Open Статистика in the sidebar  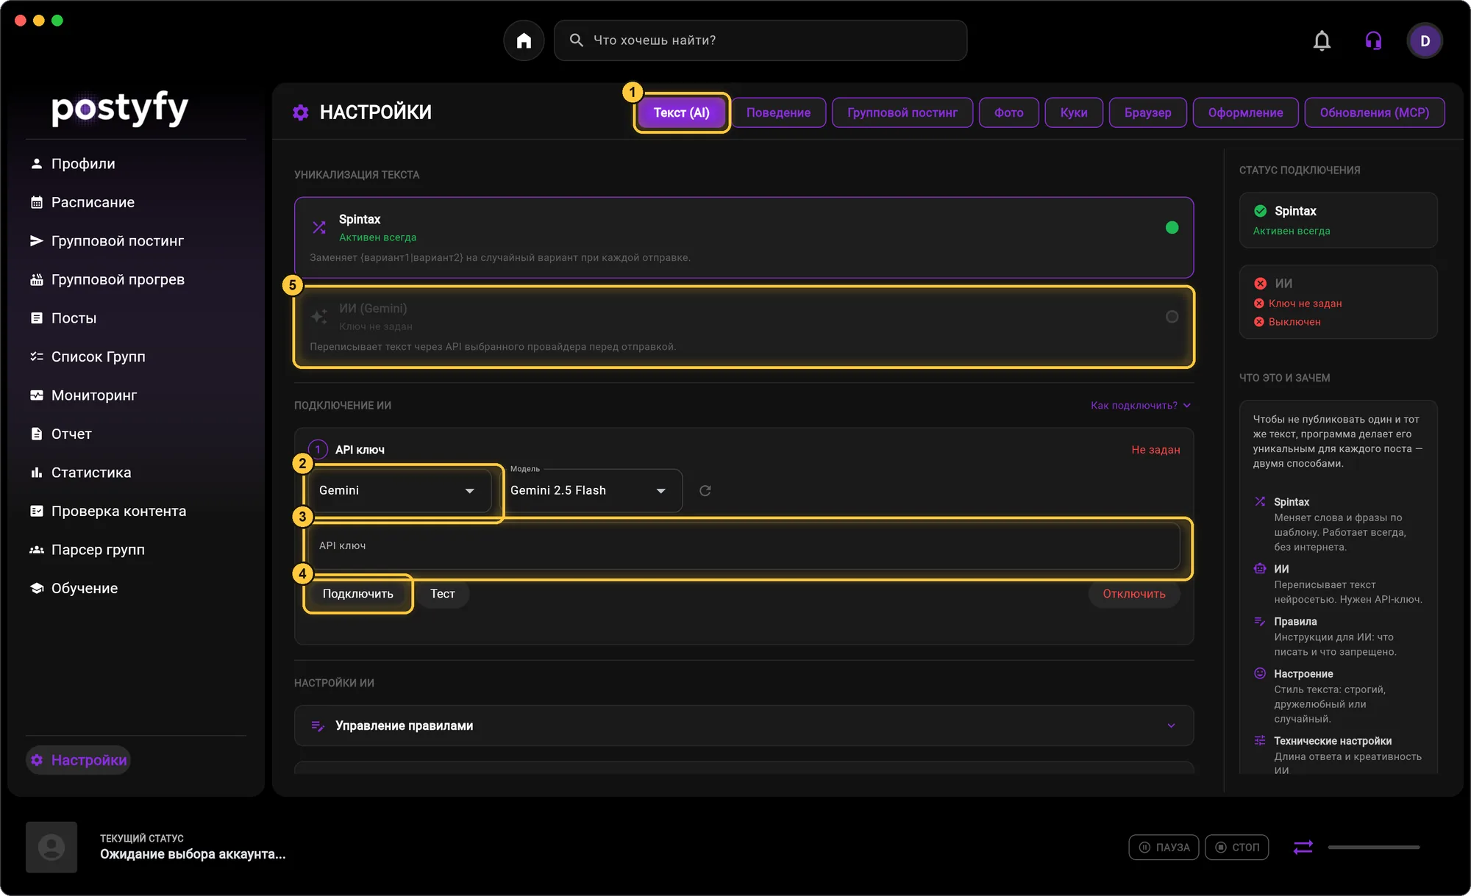point(80,473)
